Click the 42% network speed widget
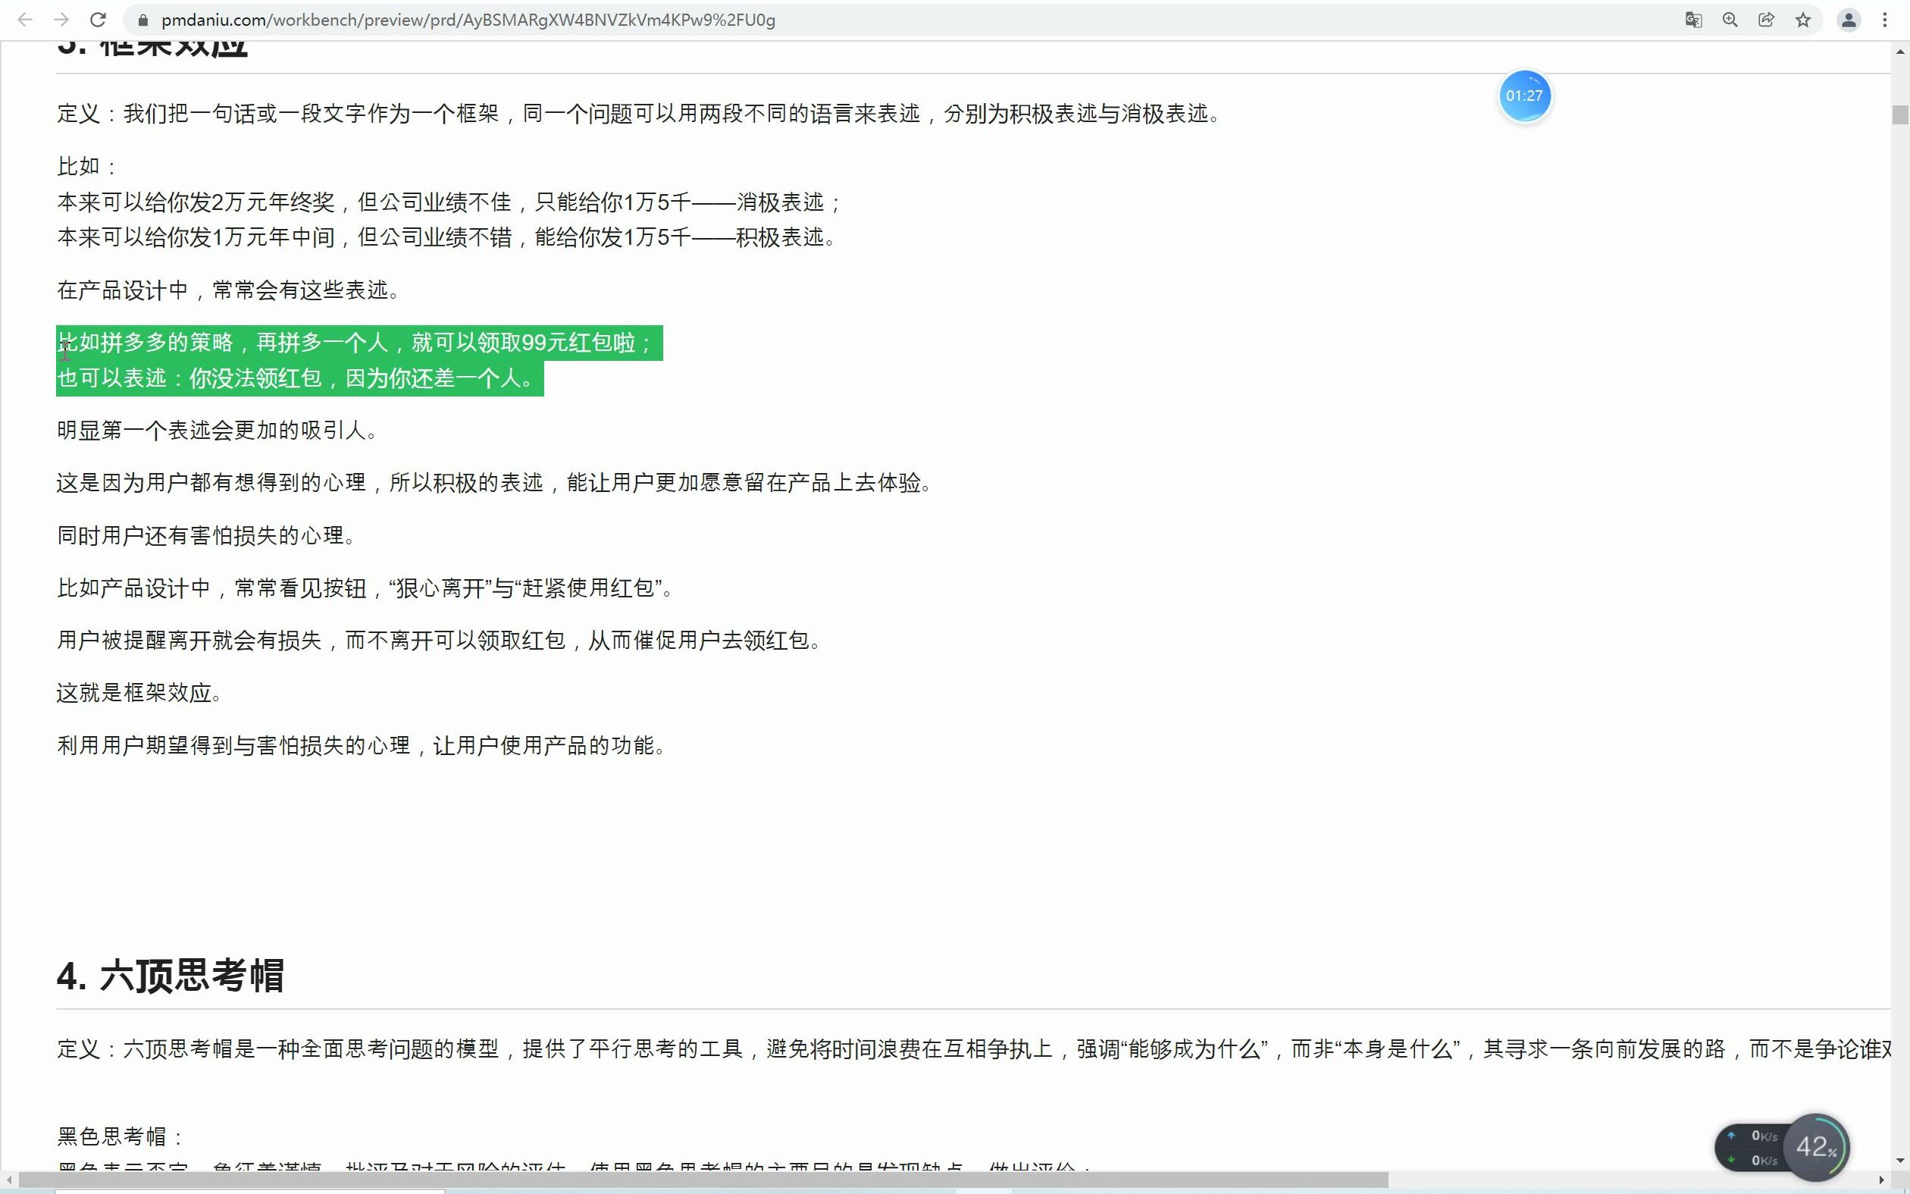The image size is (1910, 1194). 1783,1146
